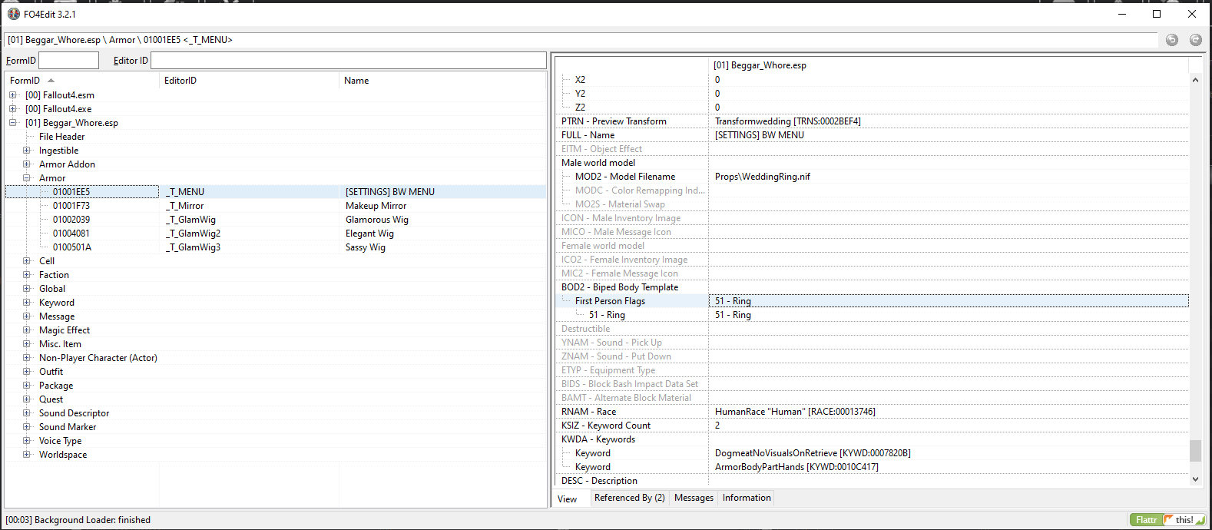Select the Quest group label
The image size is (1212, 530).
point(51,399)
